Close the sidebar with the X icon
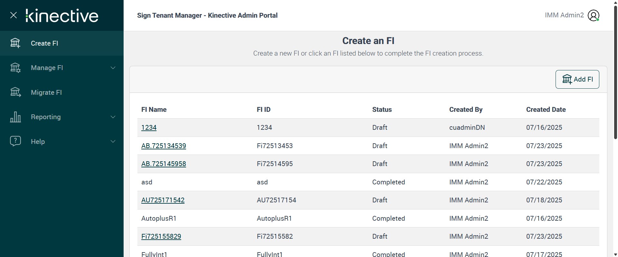 click(14, 15)
